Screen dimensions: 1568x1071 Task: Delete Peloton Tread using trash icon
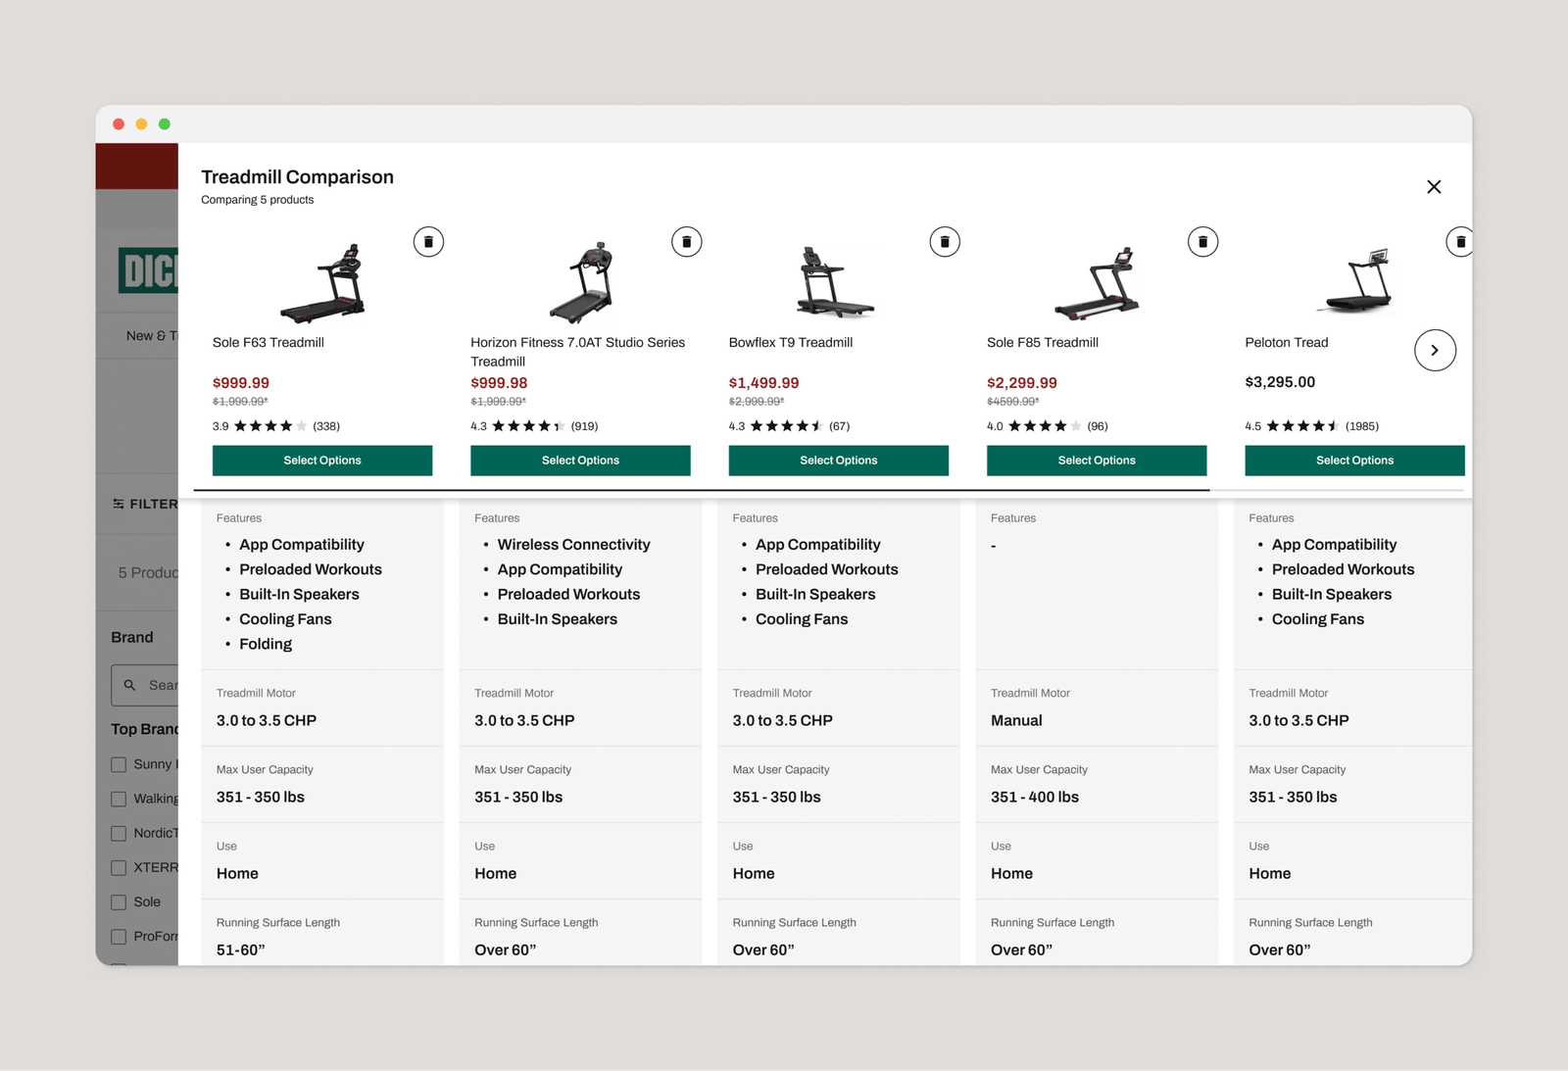1459,242
